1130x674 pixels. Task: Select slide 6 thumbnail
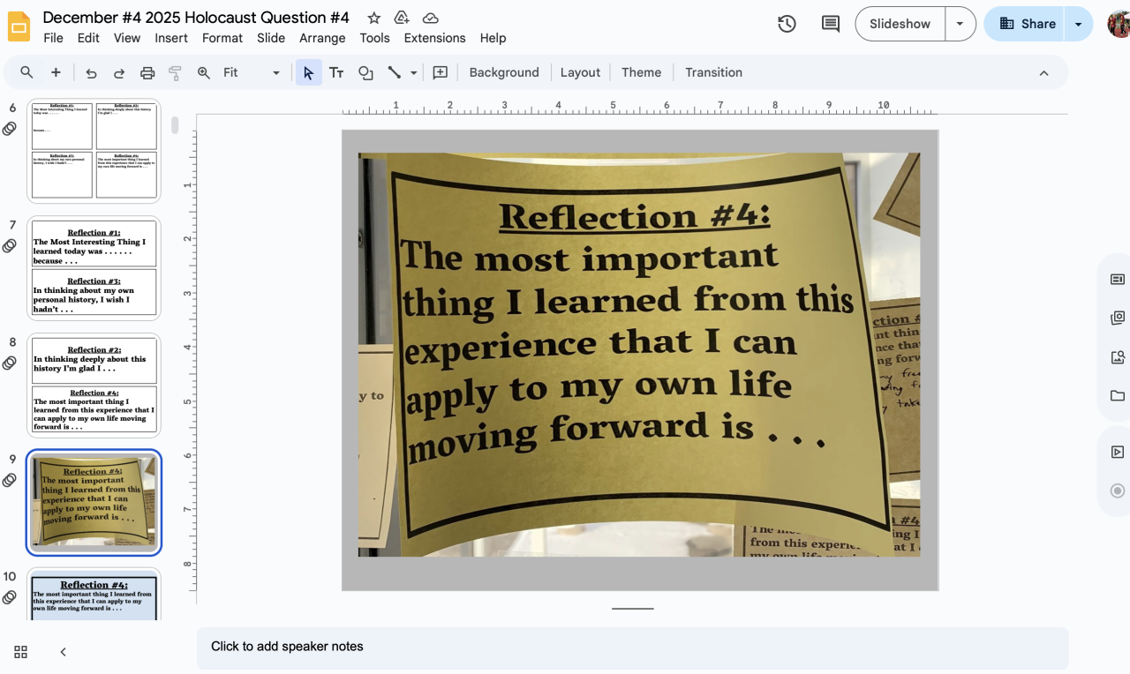click(x=94, y=151)
